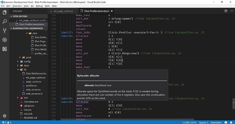
Task: Switch to the ets_page_cache.ex tab
Action: (x=63, y=11)
